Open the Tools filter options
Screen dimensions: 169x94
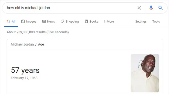pyautogui.click(x=156, y=21)
